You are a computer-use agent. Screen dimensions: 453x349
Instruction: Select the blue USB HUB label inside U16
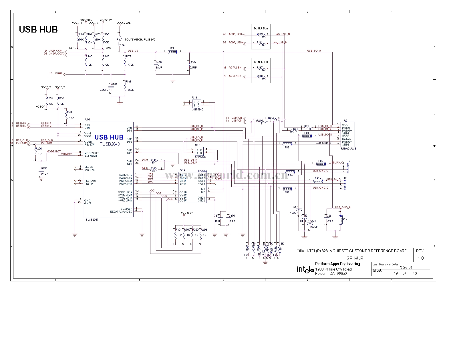click(109, 137)
